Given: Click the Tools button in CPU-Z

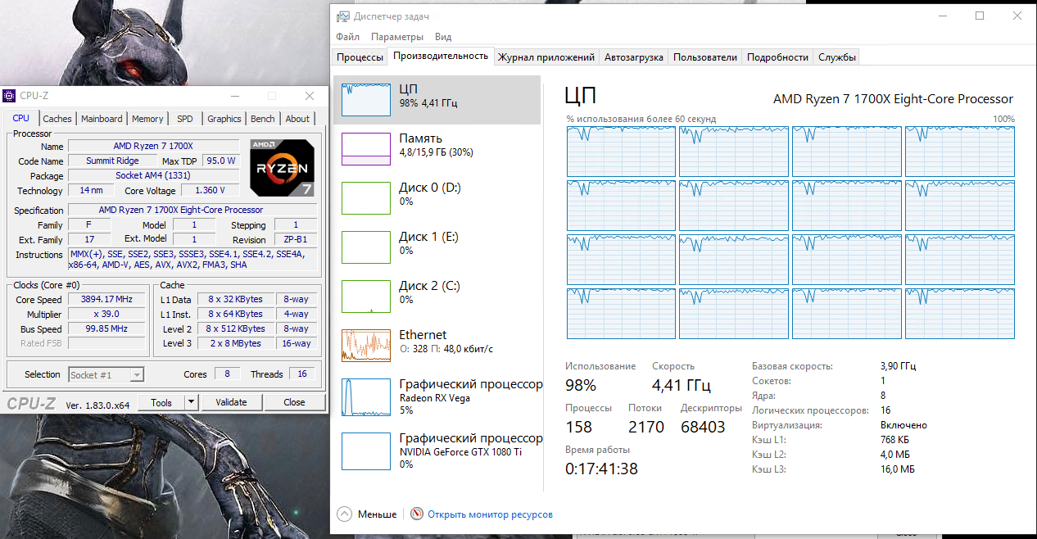Looking at the screenshot, I should [161, 402].
